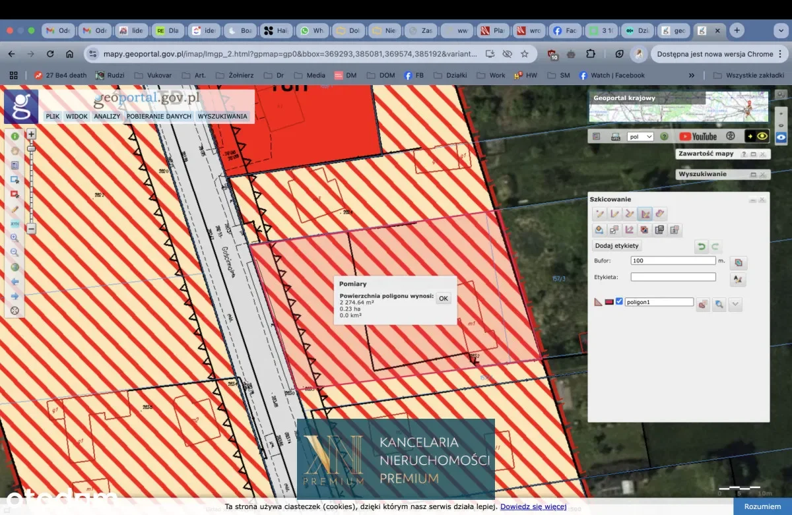The height and width of the screenshot is (515, 792).
Task: Open the 'pol' language dropdown
Action: click(x=640, y=136)
